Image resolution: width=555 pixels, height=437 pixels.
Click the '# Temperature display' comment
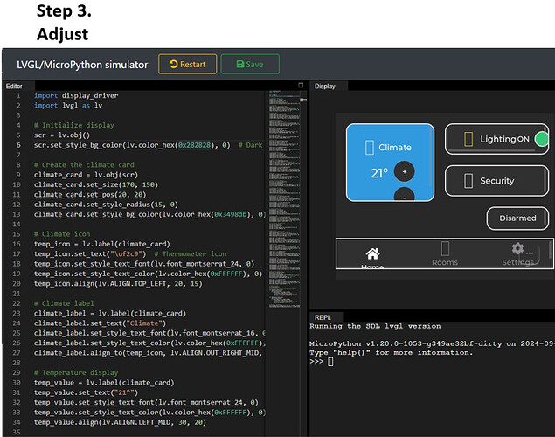pos(76,372)
